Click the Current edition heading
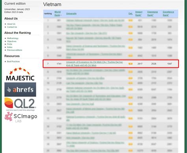Screen dimensions: 187x153 15,4
